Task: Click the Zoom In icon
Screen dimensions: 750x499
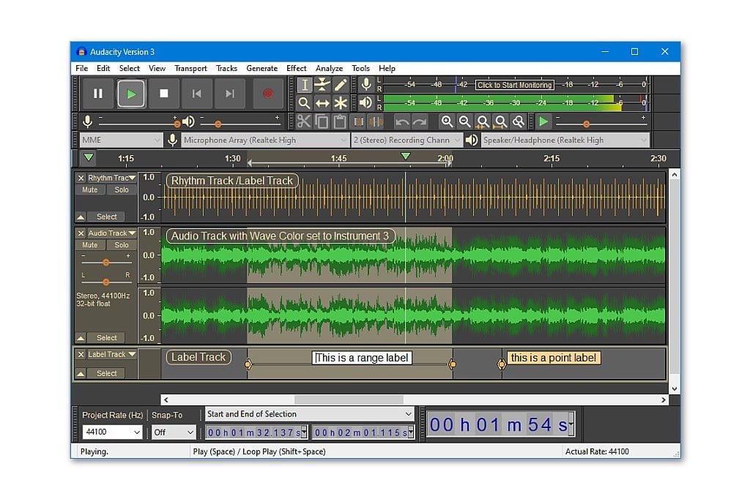Action: [x=447, y=121]
